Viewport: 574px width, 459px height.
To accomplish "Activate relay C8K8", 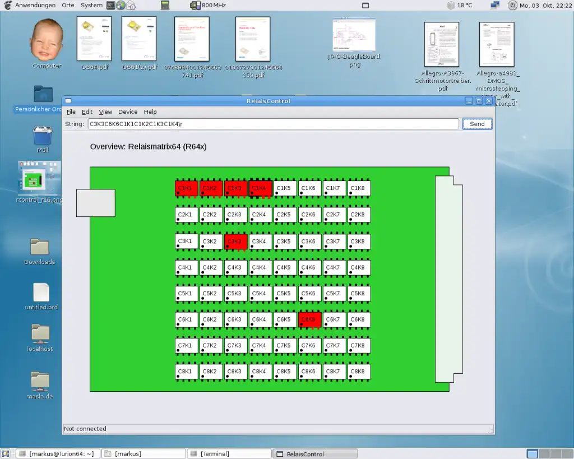I will [x=359, y=372].
